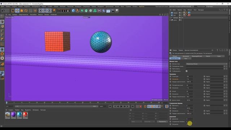Open the Камеры viewport menu
The image size is (231, 130).
point(15,14)
